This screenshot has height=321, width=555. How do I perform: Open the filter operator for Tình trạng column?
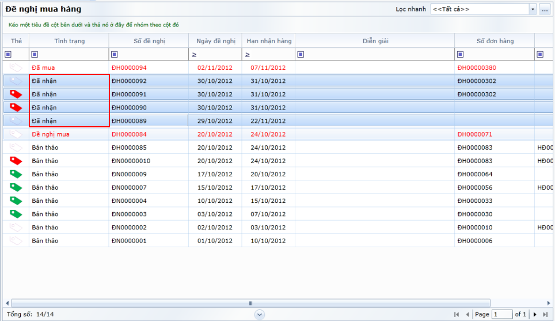tap(35, 54)
